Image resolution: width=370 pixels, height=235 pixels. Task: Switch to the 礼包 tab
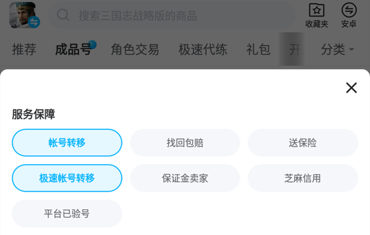tap(258, 50)
